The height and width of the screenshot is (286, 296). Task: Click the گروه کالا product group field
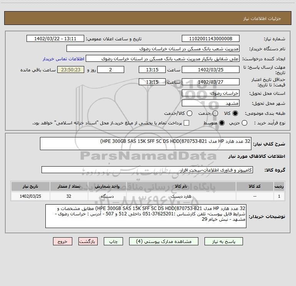(x=147, y=170)
